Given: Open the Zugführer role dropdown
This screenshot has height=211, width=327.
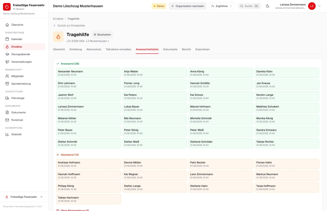Looking at the screenshot, I should [222, 6].
